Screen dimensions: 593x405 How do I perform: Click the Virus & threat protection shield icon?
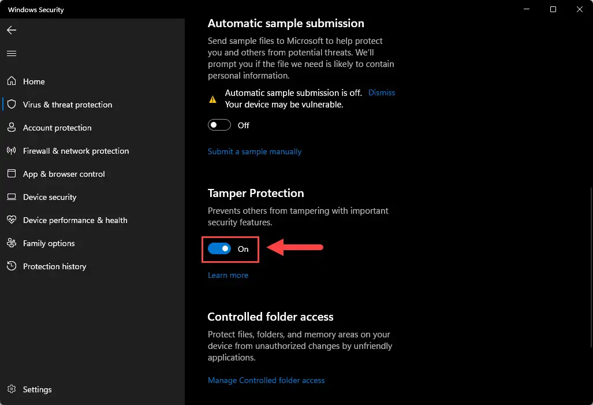click(x=12, y=104)
